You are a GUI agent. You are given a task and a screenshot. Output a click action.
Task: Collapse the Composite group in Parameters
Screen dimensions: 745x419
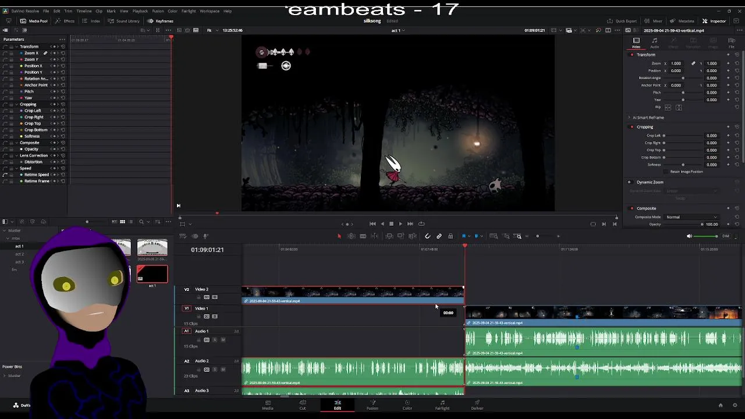click(x=17, y=143)
